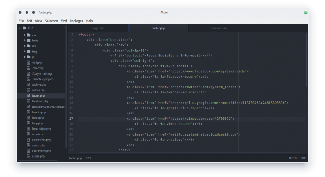The image size is (325, 177).
Task: Open the View menu
Action: 38,21
